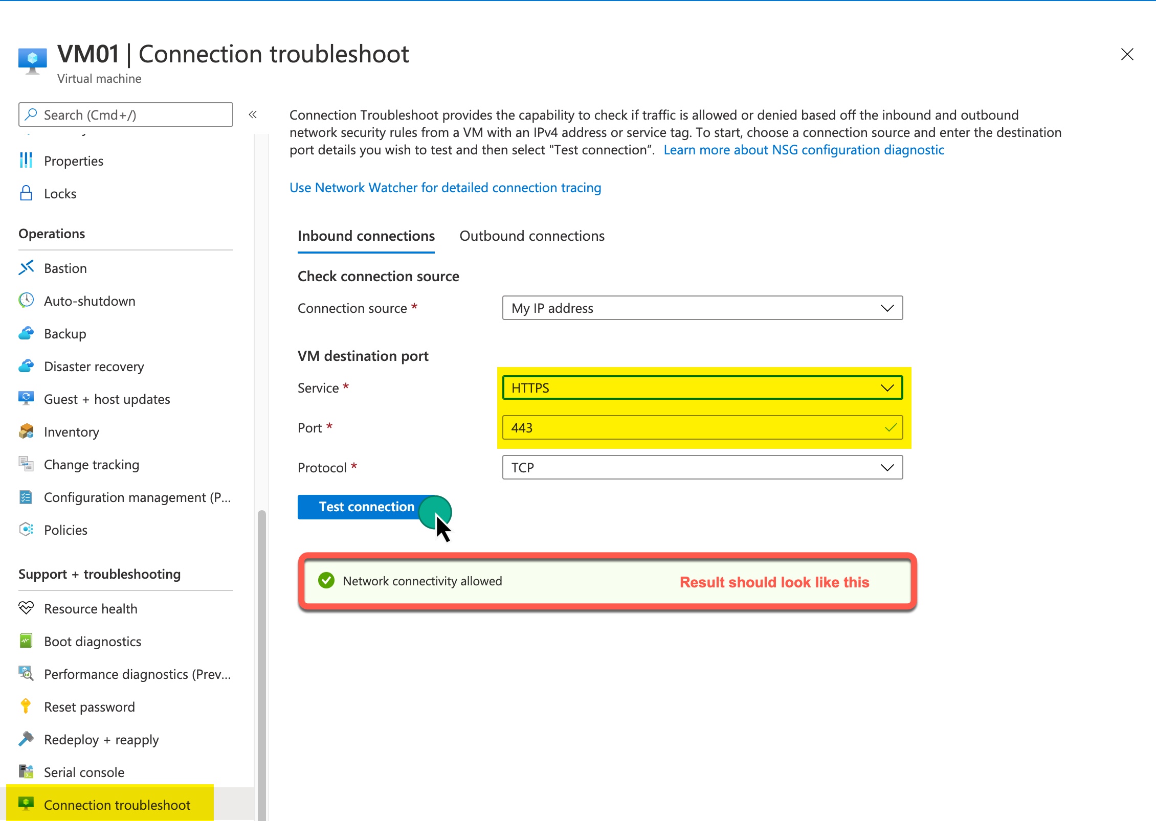Open Auto-shutdown settings via its clock icon
This screenshot has width=1156, height=821.
(26, 301)
